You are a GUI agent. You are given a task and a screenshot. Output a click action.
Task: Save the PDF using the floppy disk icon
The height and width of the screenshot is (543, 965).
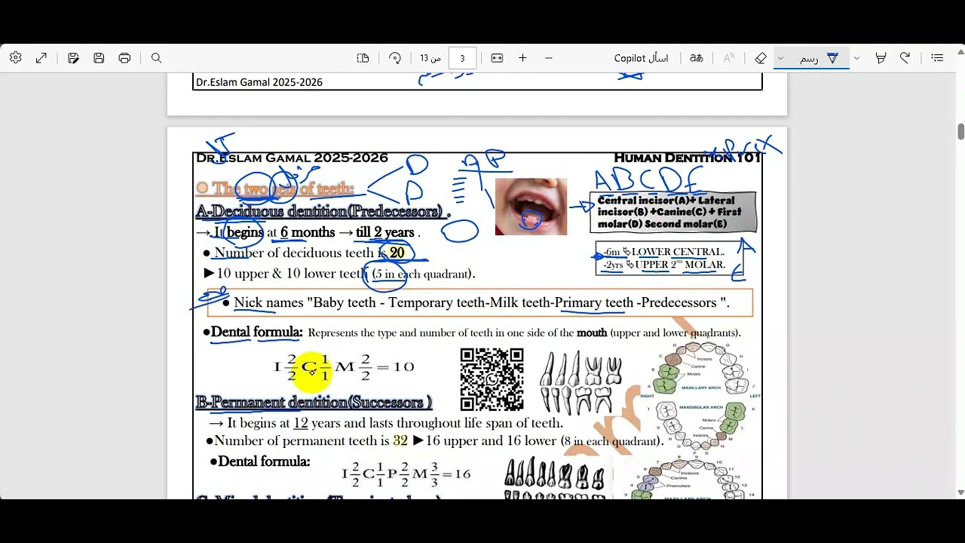99,58
